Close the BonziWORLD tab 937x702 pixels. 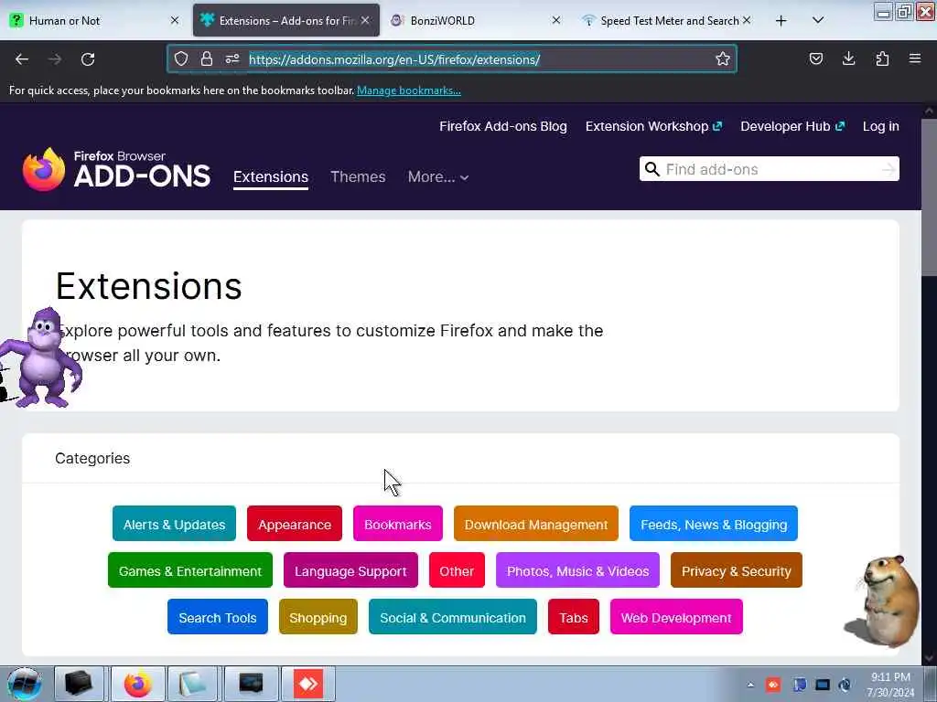click(555, 21)
